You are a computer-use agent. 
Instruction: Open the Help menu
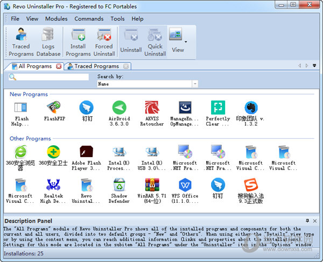137,19
